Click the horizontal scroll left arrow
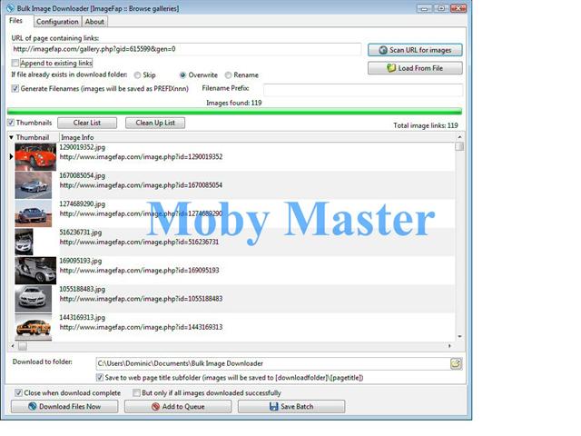This screenshot has height=436, width=581. (13, 346)
